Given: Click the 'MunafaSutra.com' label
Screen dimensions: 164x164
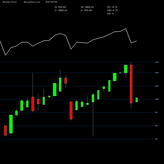Looking at the screenshot, I should (32, 2).
